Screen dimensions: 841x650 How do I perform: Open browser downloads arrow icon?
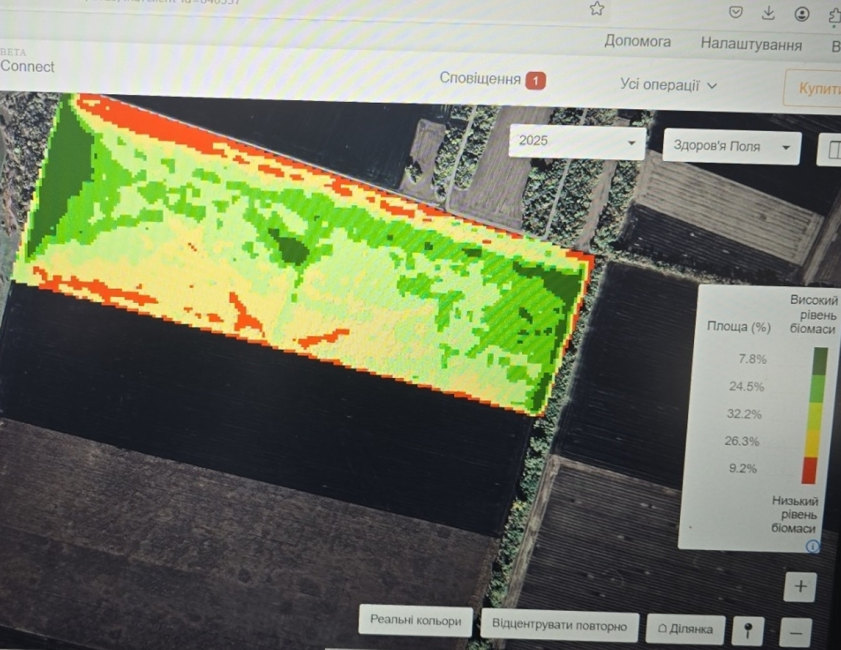pyautogui.click(x=768, y=13)
